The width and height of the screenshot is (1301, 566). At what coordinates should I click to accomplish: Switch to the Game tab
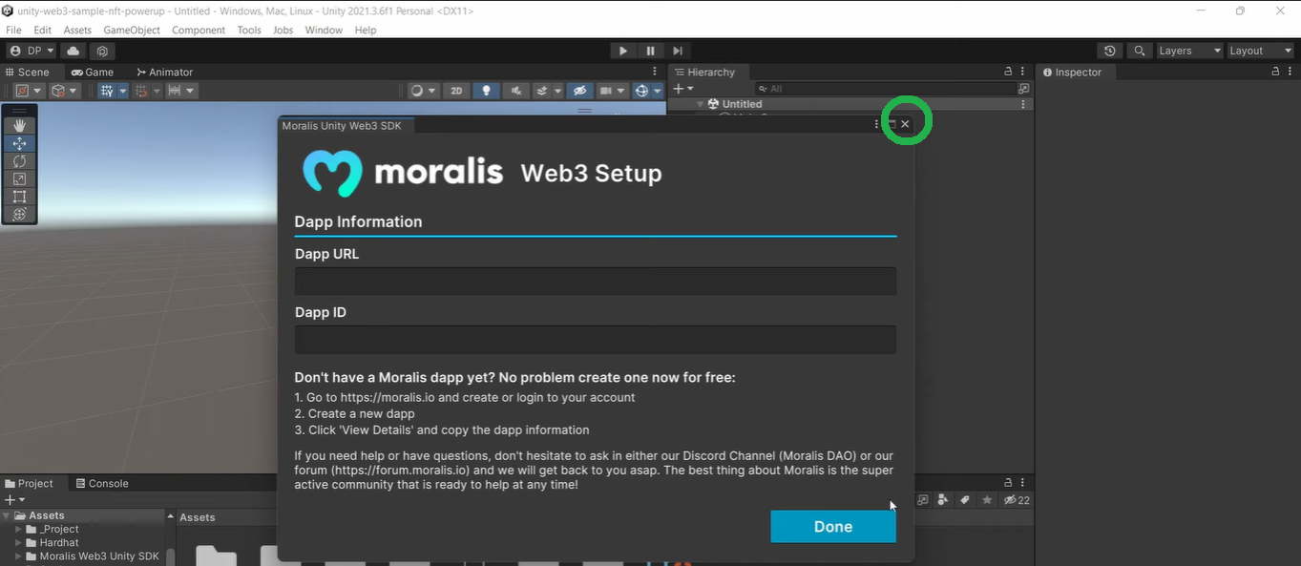[x=93, y=72]
